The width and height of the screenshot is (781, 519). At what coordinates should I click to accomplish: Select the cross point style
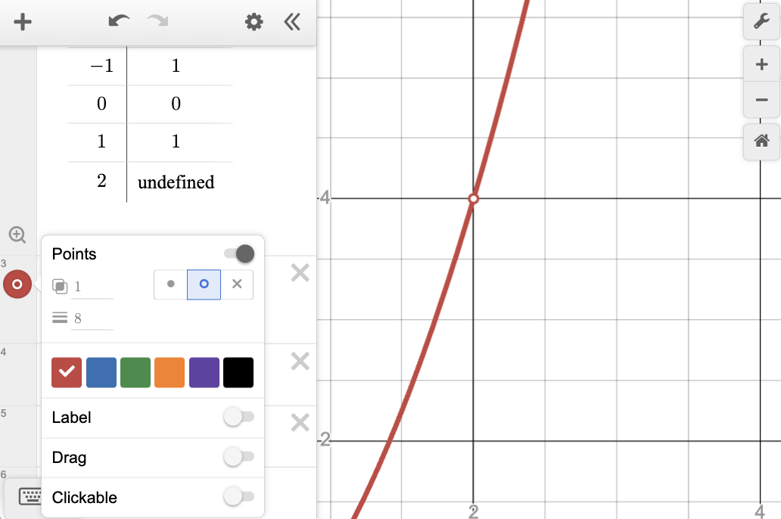click(237, 284)
